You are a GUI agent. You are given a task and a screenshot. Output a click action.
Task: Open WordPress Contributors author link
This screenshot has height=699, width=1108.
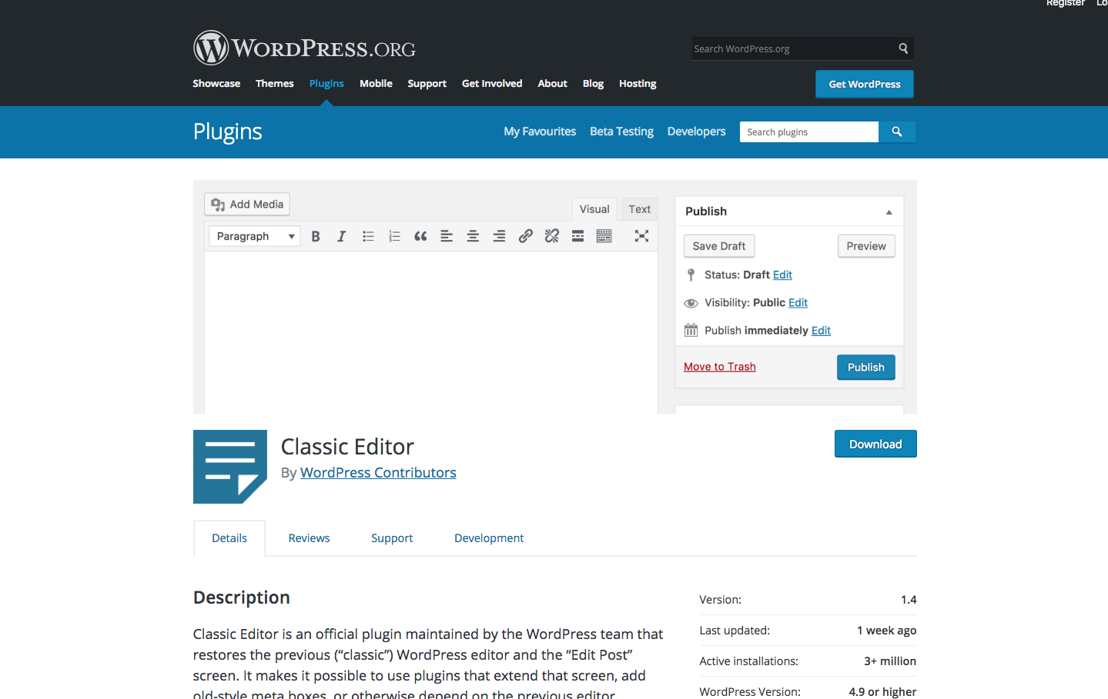[x=378, y=472]
